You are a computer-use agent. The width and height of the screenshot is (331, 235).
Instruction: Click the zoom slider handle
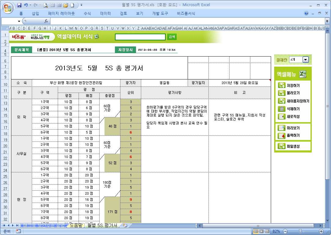point(300,231)
